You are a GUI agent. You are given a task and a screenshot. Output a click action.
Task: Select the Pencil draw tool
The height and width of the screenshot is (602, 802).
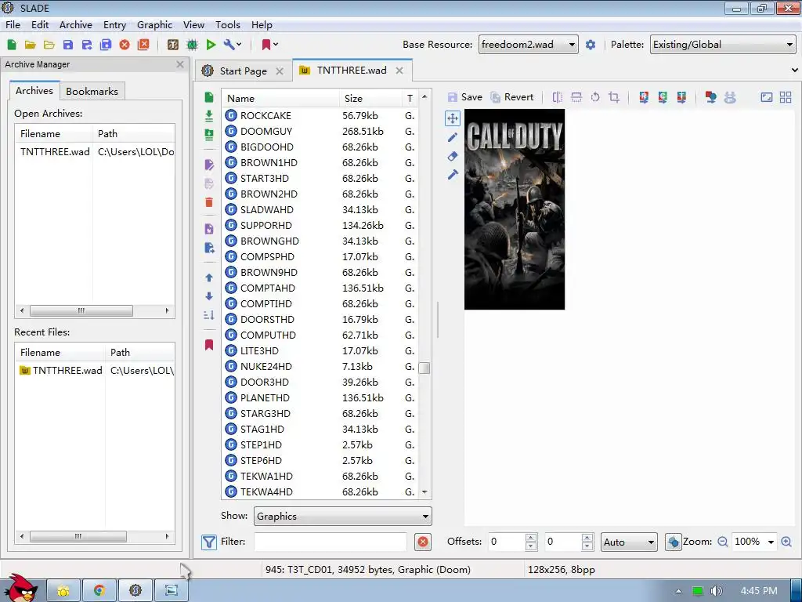452,137
